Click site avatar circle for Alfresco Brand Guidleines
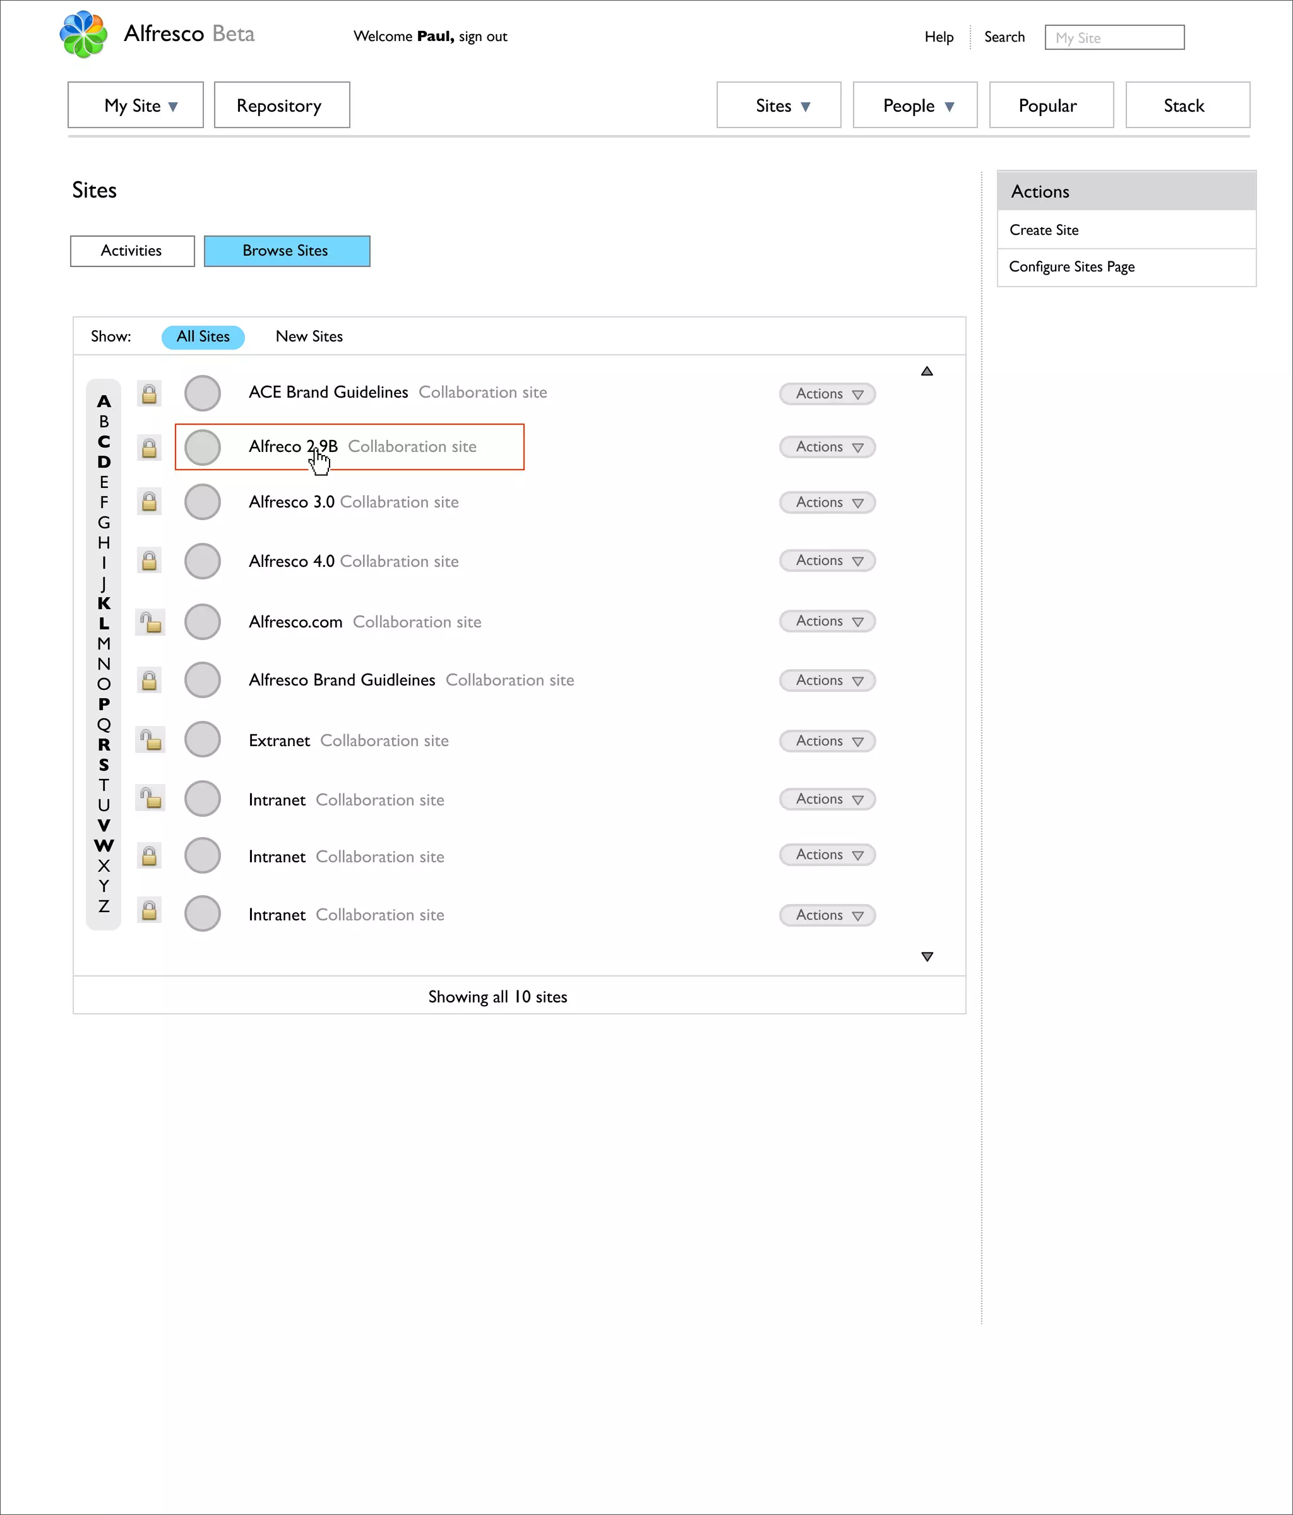 click(x=203, y=680)
